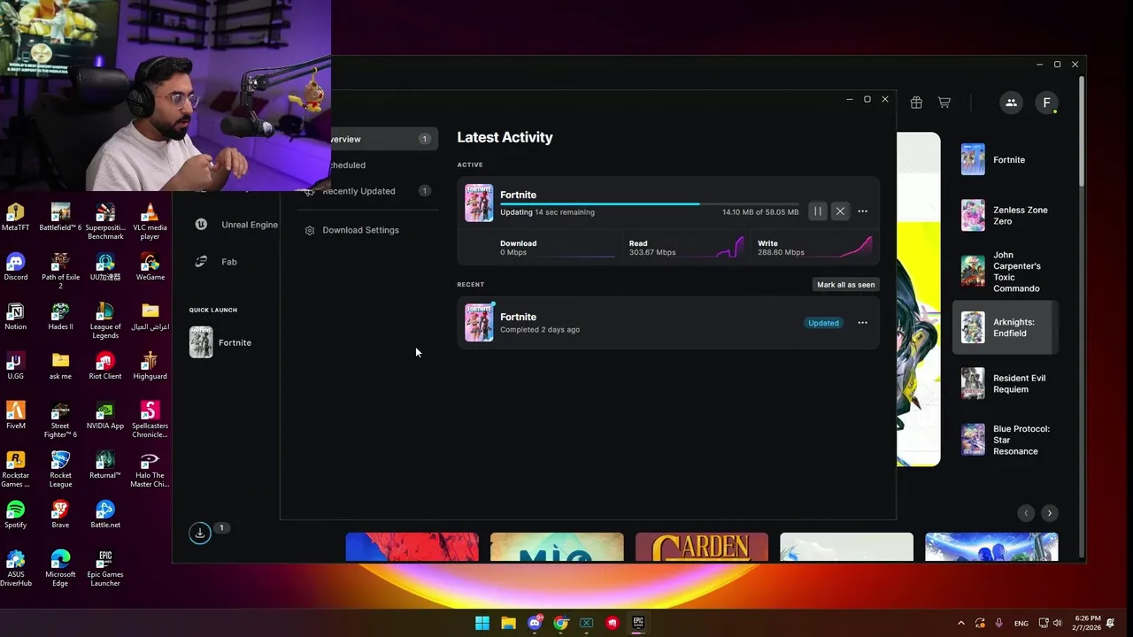Open the Brave desktop icon
Viewport: 1133px width, 637px height.
point(60,514)
